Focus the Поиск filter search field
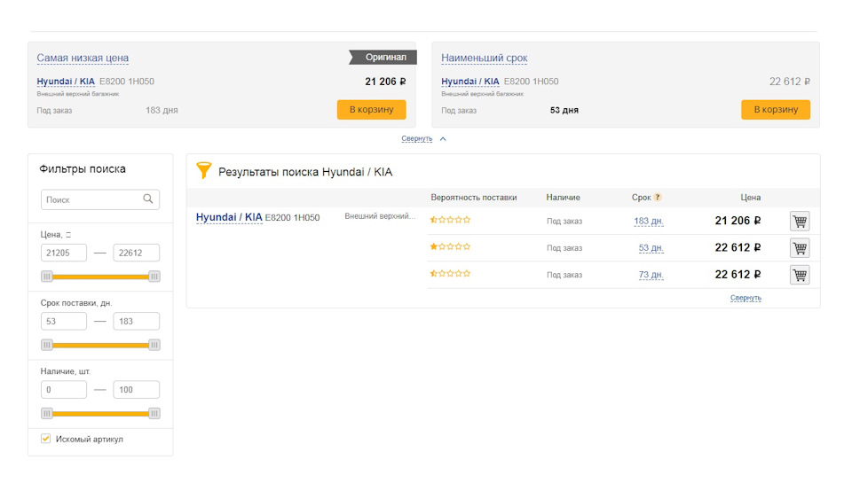This screenshot has width=852, height=499. (x=100, y=199)
